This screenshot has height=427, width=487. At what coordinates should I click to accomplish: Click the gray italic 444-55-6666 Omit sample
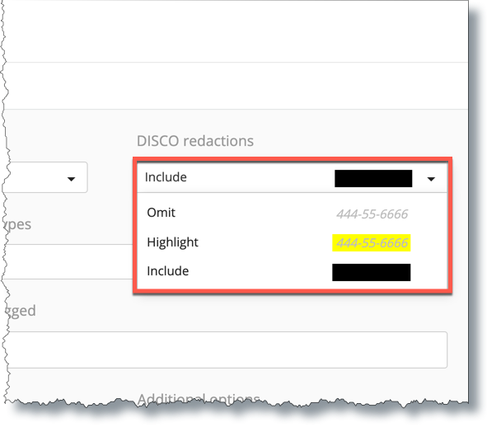tap(372, 214)
